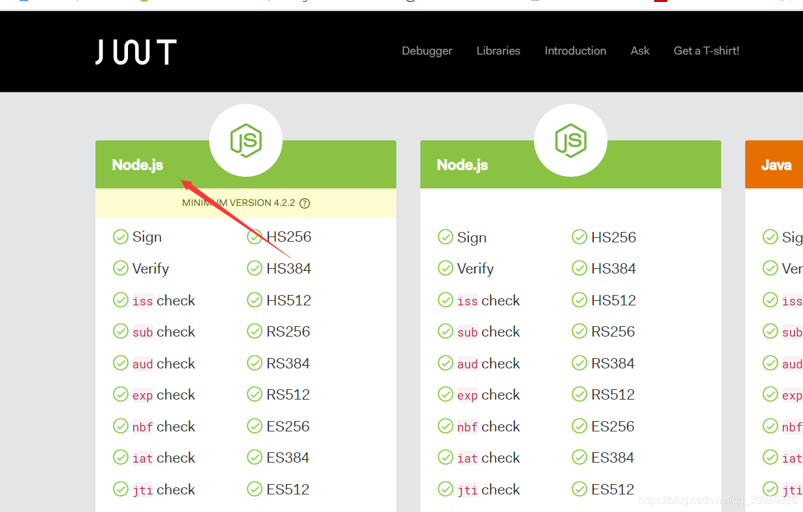Select Ask in the navigation bar

[640, 51]
